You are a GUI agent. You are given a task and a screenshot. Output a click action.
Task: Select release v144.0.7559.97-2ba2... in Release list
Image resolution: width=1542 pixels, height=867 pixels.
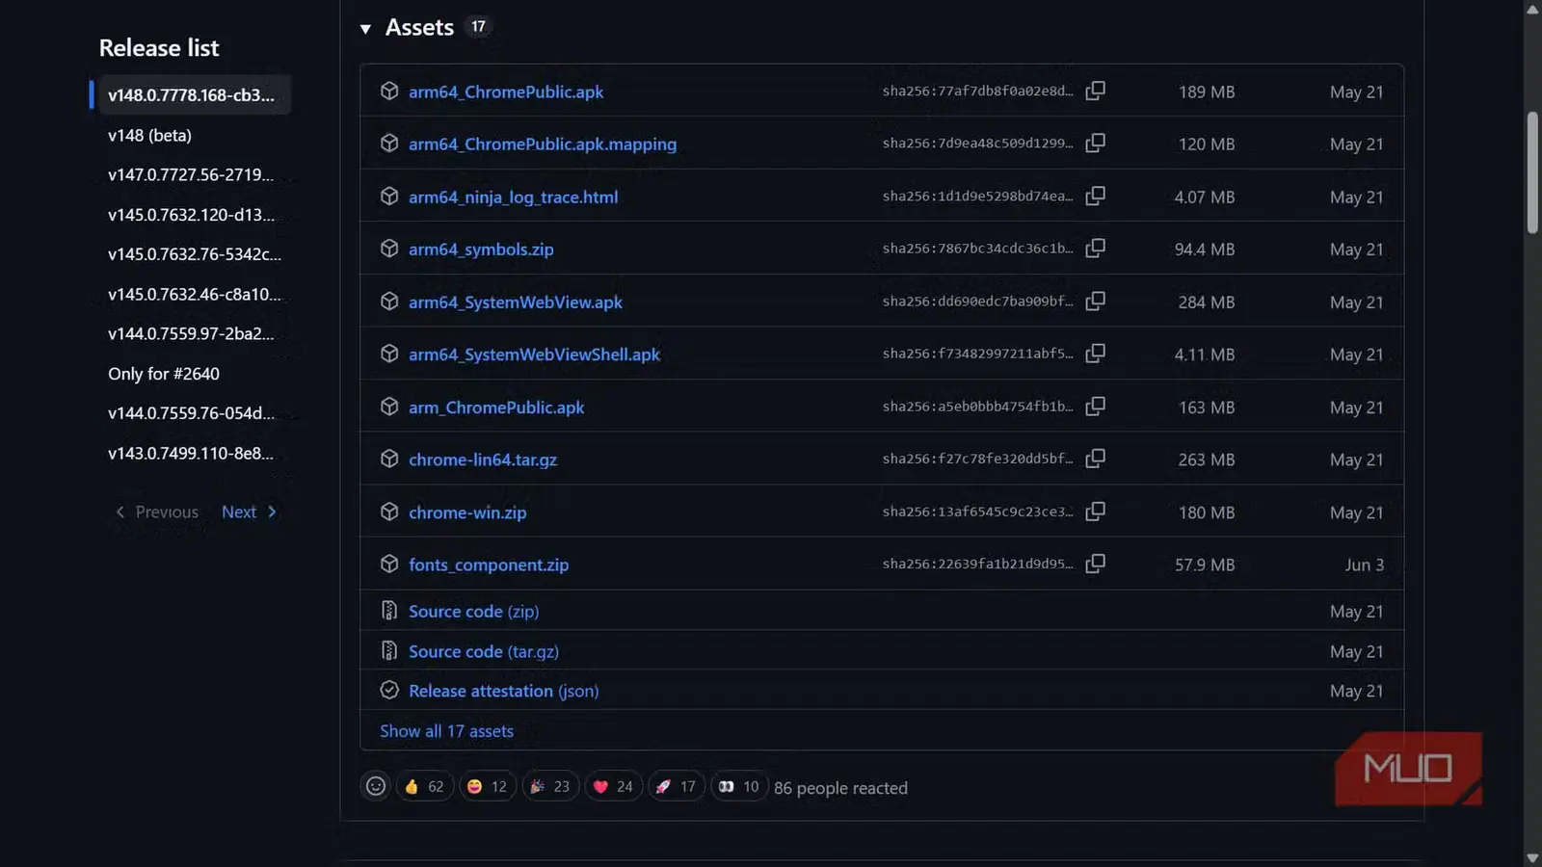191,333
